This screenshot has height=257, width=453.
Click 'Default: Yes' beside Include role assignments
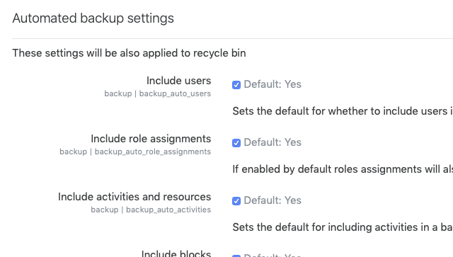point(273,142)
